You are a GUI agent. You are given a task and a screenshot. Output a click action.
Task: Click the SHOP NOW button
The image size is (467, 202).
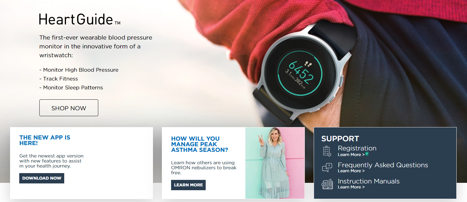[69, 108]
